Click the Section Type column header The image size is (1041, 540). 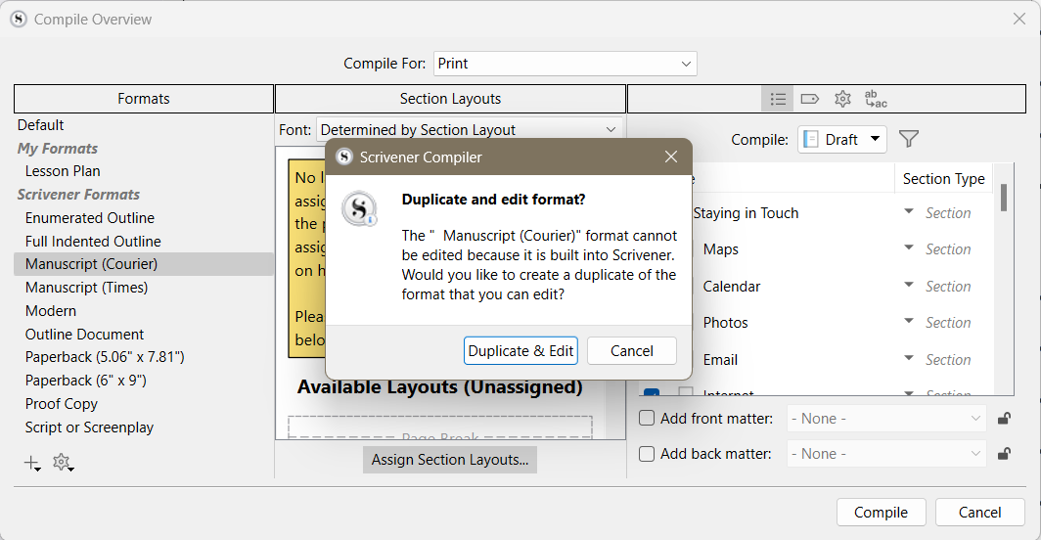943,179
